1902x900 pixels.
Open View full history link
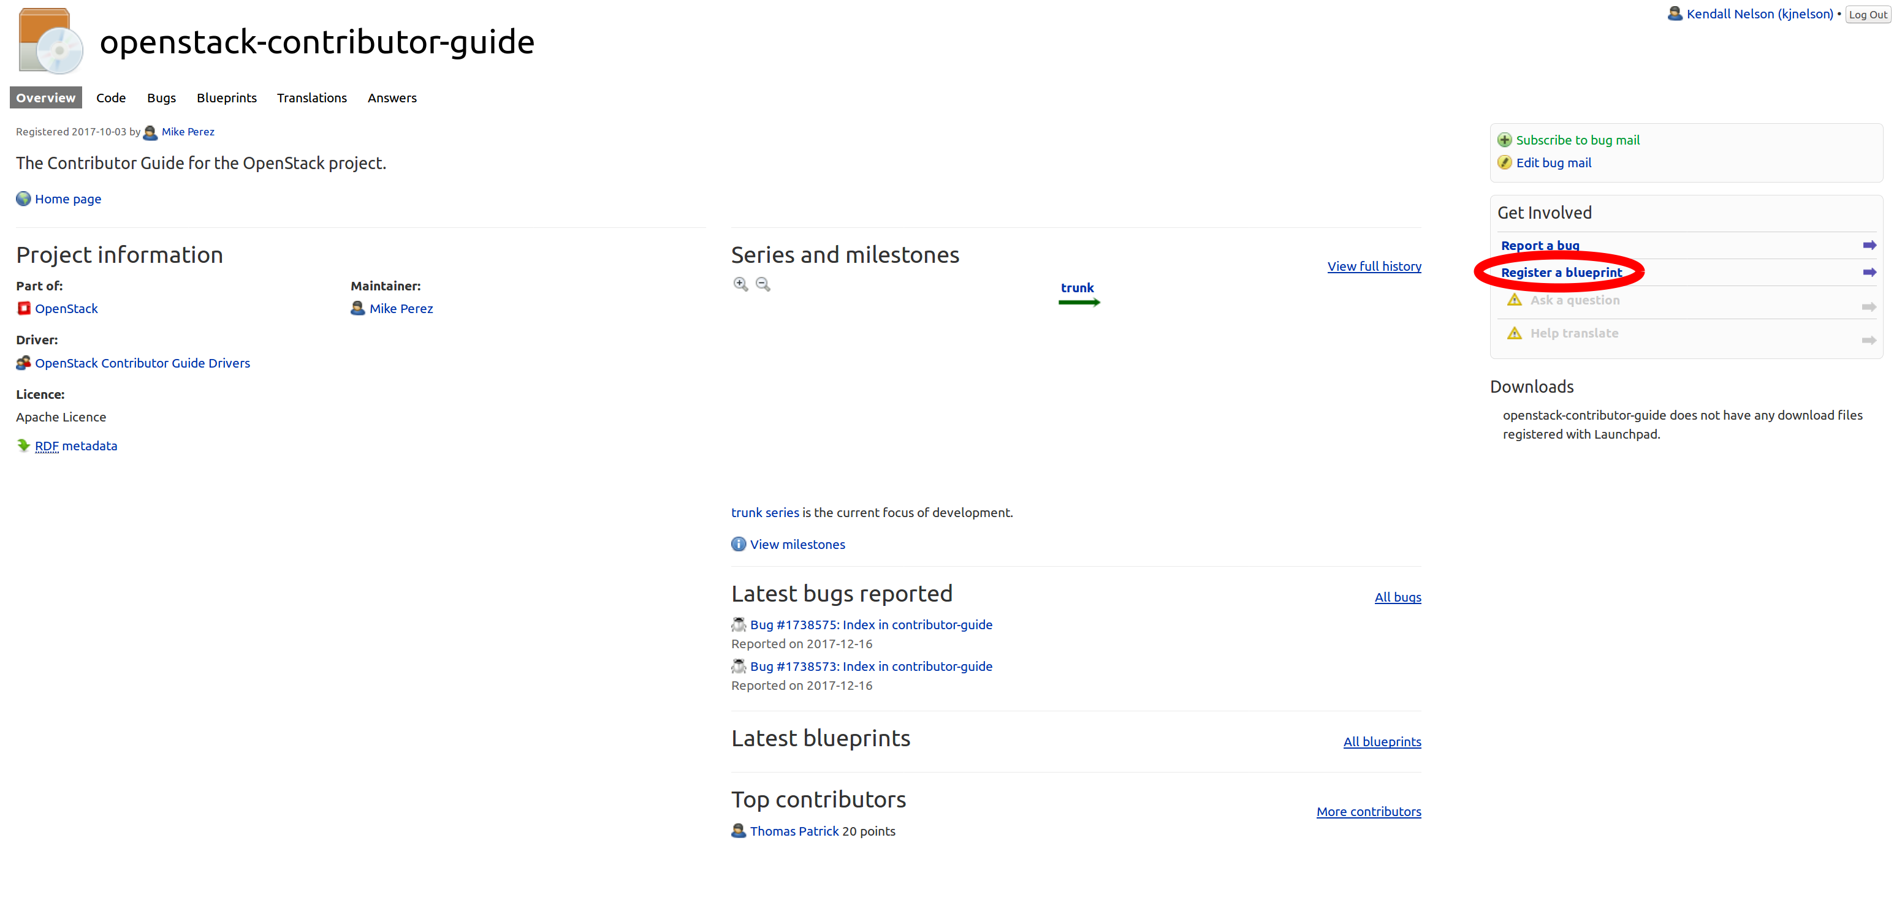1374,267
